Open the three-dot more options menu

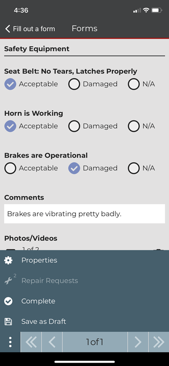coord(10,342)
